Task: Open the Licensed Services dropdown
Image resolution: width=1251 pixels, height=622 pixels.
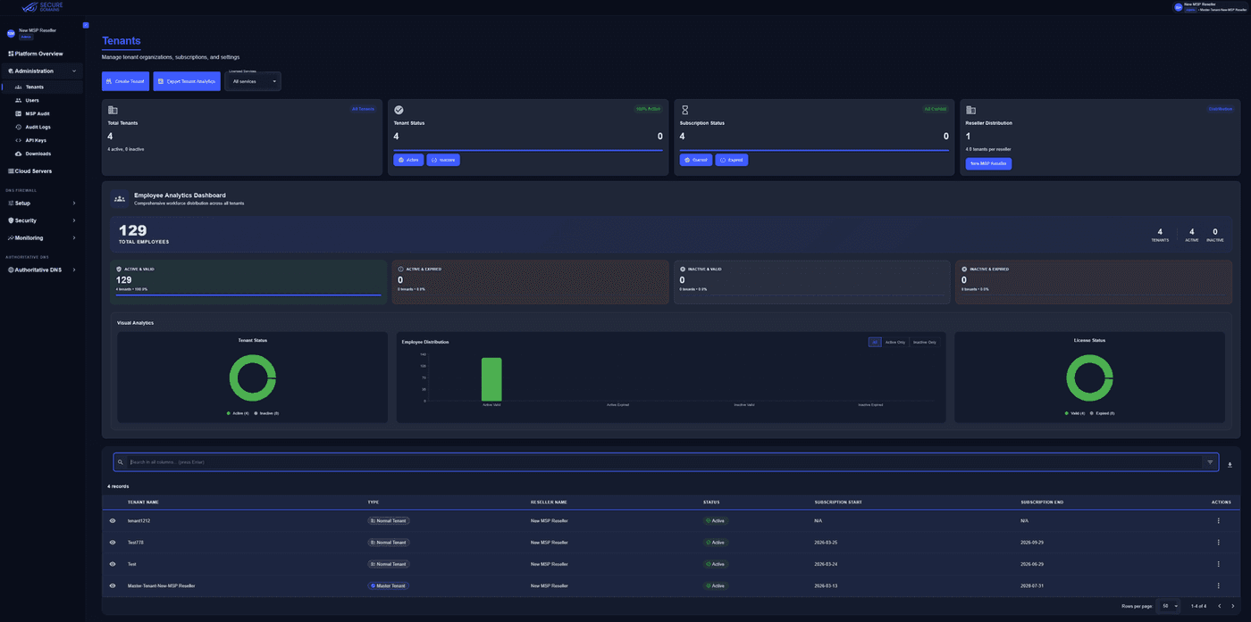Action: click(x=253, y=81)
